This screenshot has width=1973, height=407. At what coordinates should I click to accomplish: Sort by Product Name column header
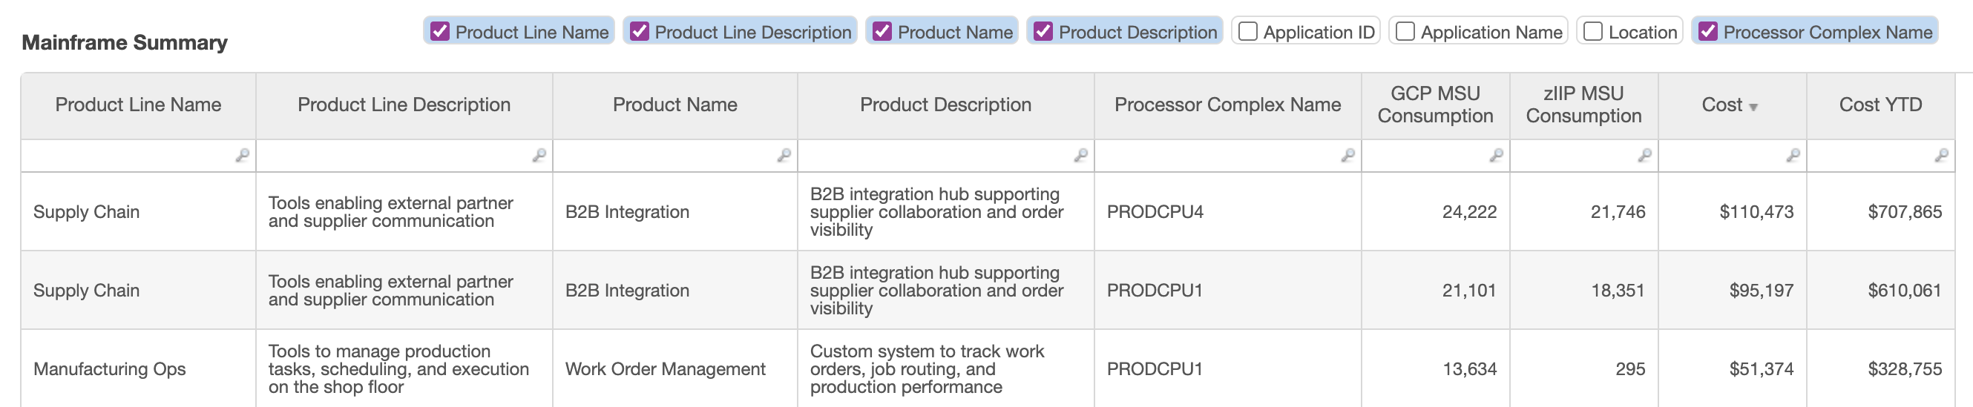(674, 105)
